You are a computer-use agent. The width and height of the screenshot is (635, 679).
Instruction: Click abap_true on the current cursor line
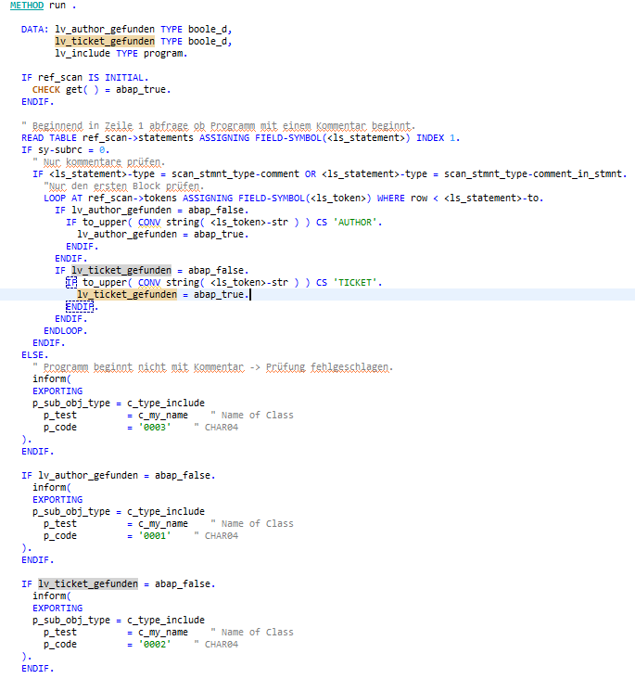[219, 295]
